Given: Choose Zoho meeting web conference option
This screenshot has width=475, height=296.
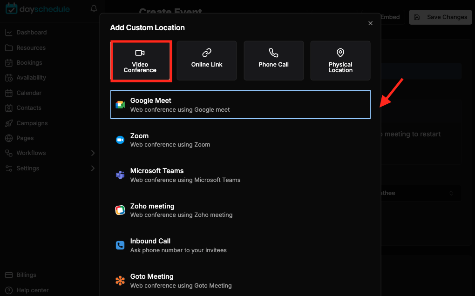Looking at the screenshot, I should (241, 210).
